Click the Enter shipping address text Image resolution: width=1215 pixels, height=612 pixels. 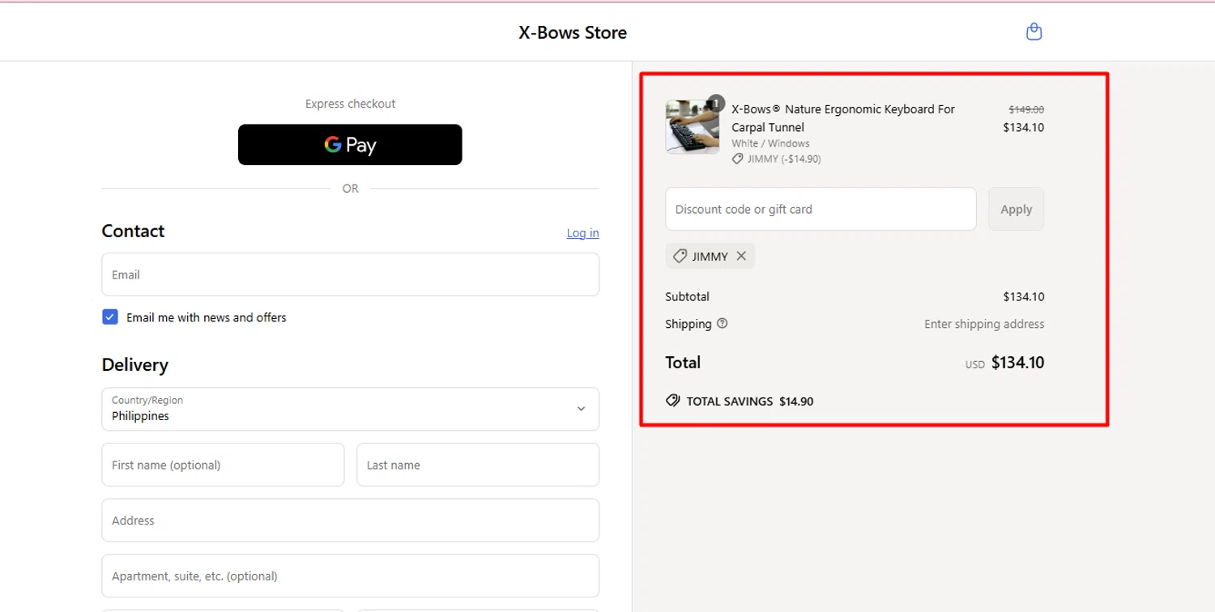984,324
